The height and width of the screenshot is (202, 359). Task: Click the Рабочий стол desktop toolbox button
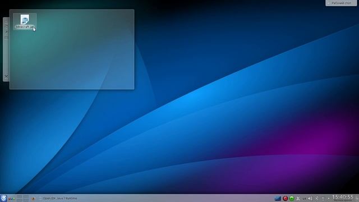pos(341,3)
